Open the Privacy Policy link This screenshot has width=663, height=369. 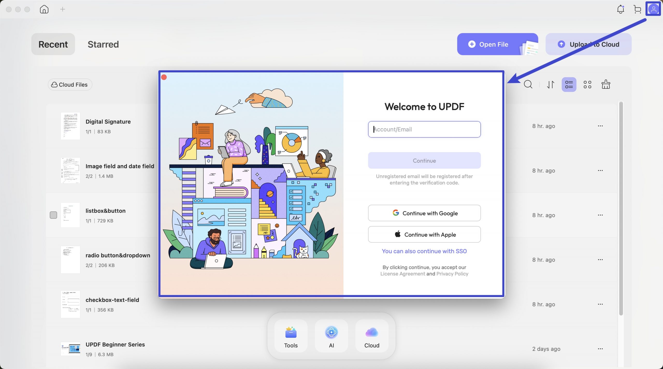[452, 274]
